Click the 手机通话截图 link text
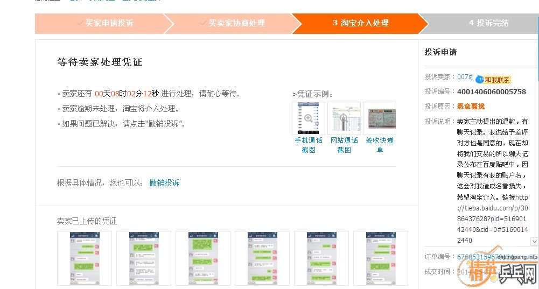The width and height of the screenshot is (539, 289). tap(309, 145)
